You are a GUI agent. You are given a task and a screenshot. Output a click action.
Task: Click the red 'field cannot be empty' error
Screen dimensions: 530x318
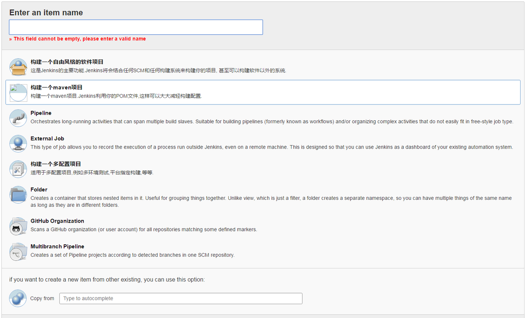(77, 39)
